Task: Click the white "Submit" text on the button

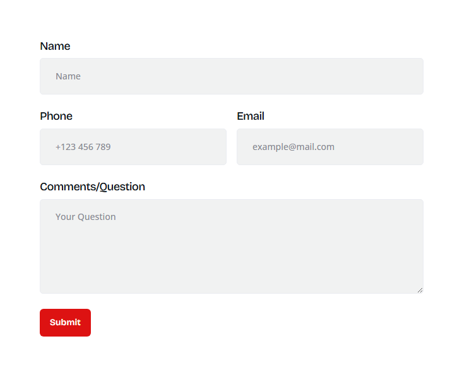Action: point(65,323)
